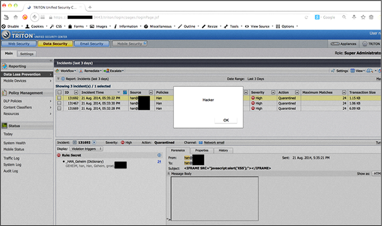382x226 pixels.
Task: Collapse the left navigation pane
Action: coord(51,60)
